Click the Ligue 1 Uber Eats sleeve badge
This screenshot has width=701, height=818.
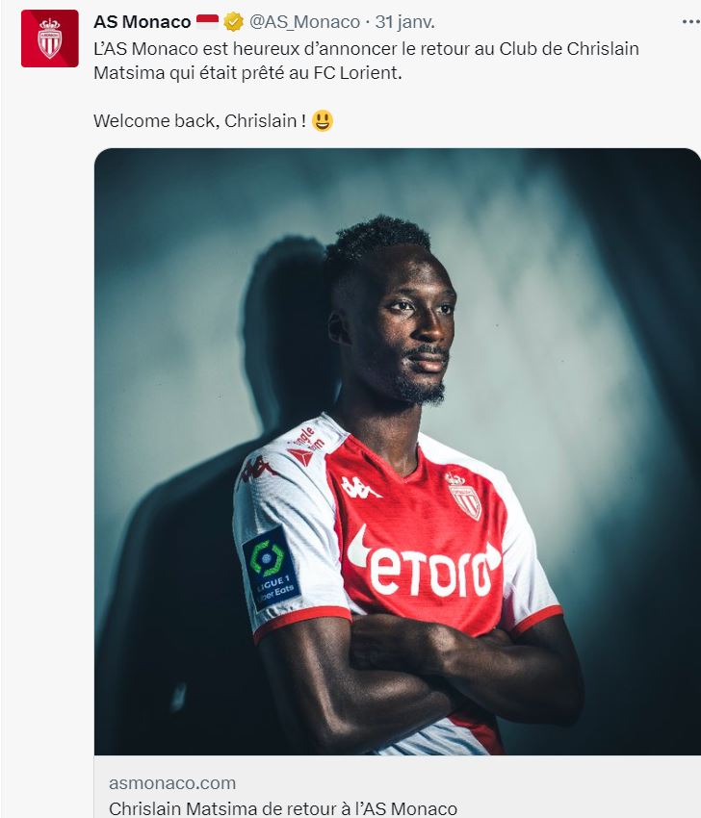point(270,569)
